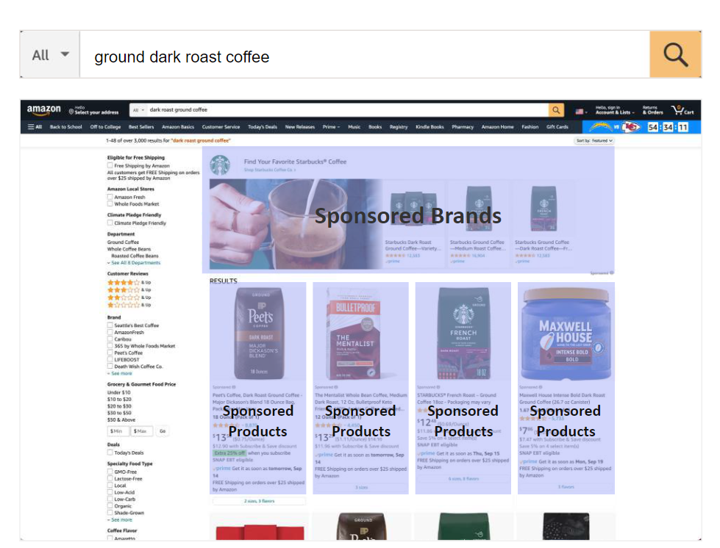720x548 pixels.
Task: Select your address via the location pin
Action: (x=93, y=111)
